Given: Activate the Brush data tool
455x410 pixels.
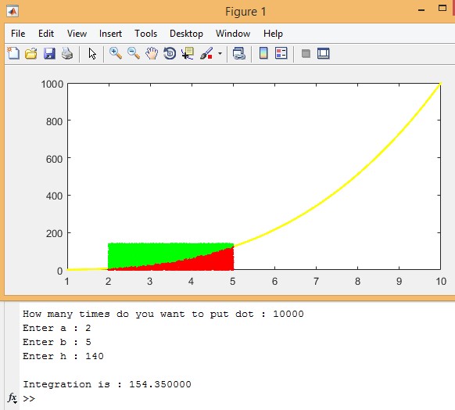Looking at the screenshot, I should pos(206,53).
